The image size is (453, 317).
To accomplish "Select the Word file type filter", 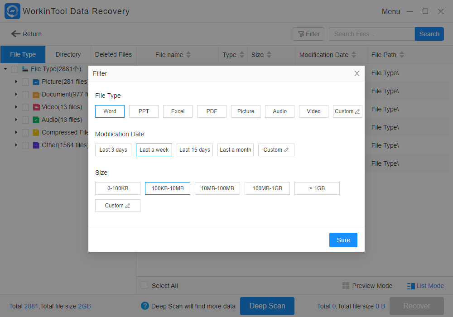I will [x=110, y=111].
